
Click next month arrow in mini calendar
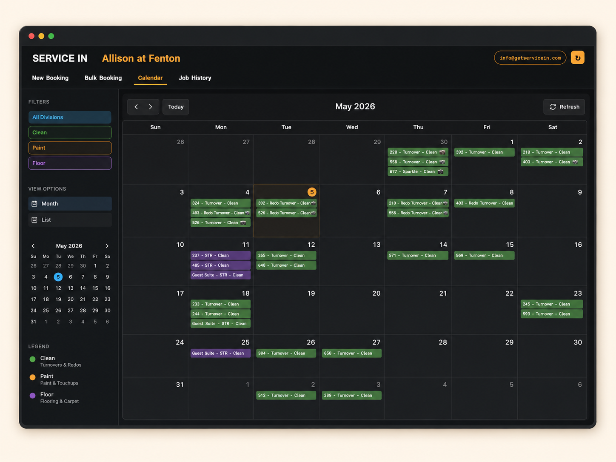click(107, 246)
